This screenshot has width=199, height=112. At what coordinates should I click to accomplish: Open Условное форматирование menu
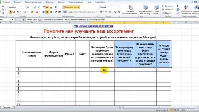pos(130,10)
